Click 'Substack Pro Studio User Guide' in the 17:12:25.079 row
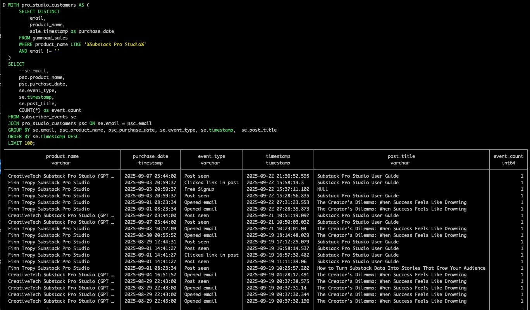The image size is (530, 310). pyautogui.click(x=358, y=242)
